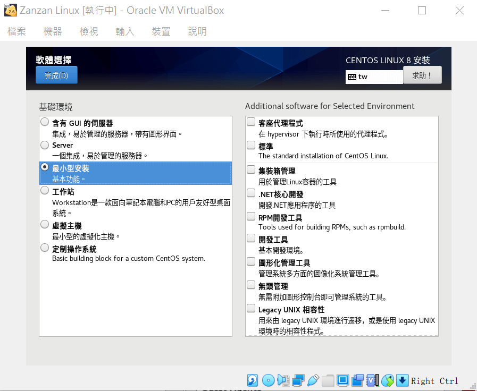Screen dimensions: 477x391
Task: Click '開發.NET應用程序的工具' description
Action: 297,206
